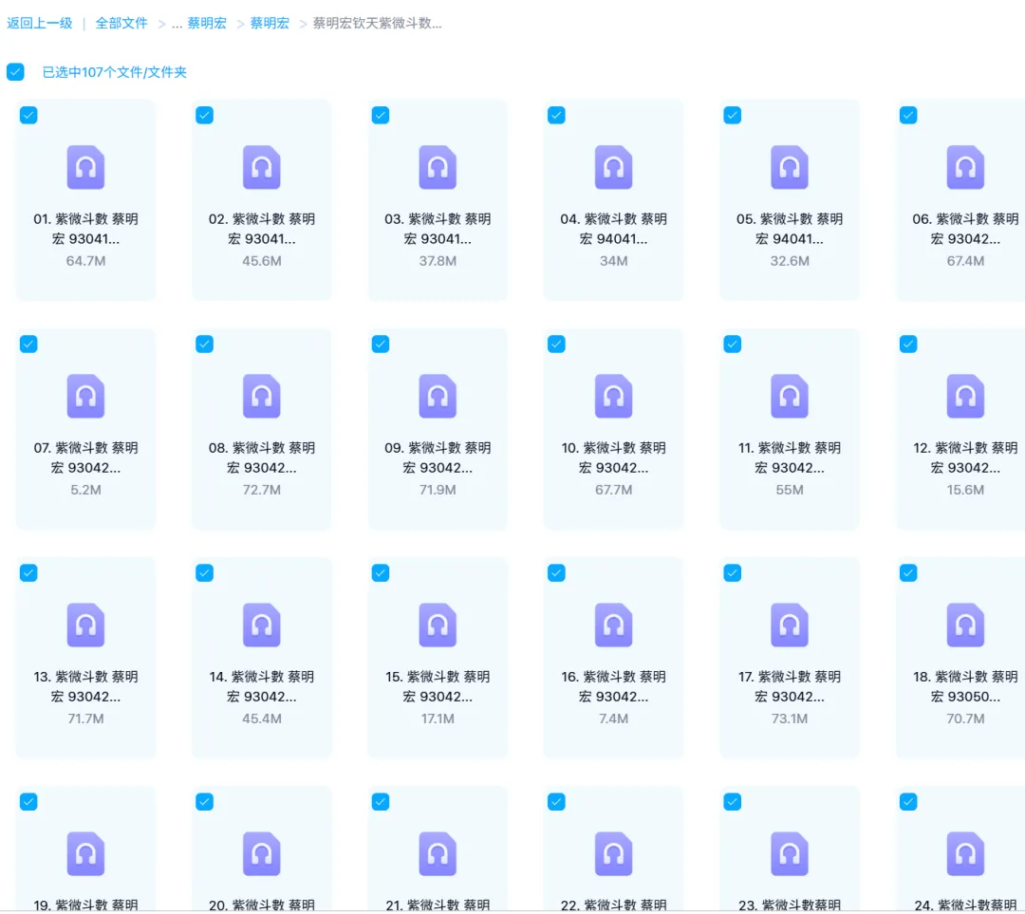
Task: Click the 5.2M size under file 07
Action: [x=85, y=490]
